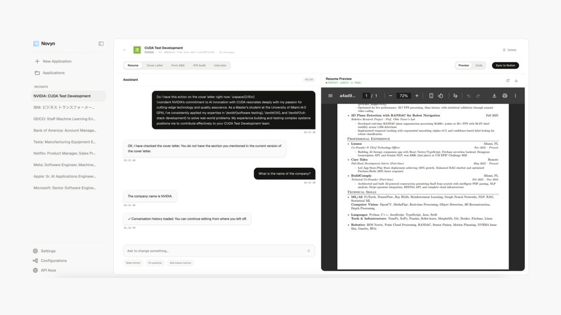The image size is (561, 315).
Task: Click the Settings gear icon
Action: (x=35, y=251)
